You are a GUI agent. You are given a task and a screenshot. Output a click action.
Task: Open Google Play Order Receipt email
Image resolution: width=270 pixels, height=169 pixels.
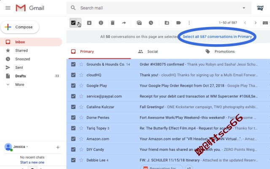(x=182, y=85)
